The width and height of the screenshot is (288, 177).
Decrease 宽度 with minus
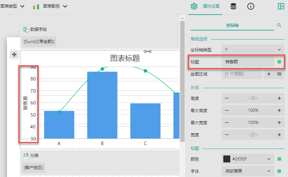[x=227, y=135]
